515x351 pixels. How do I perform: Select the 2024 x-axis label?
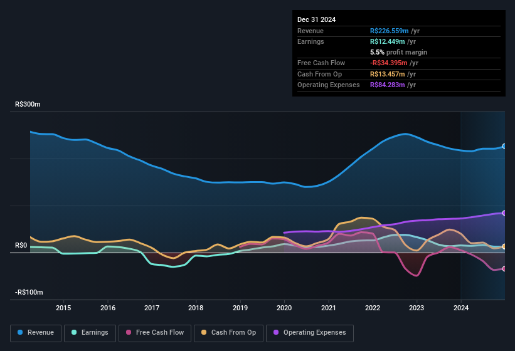[461, 308]
